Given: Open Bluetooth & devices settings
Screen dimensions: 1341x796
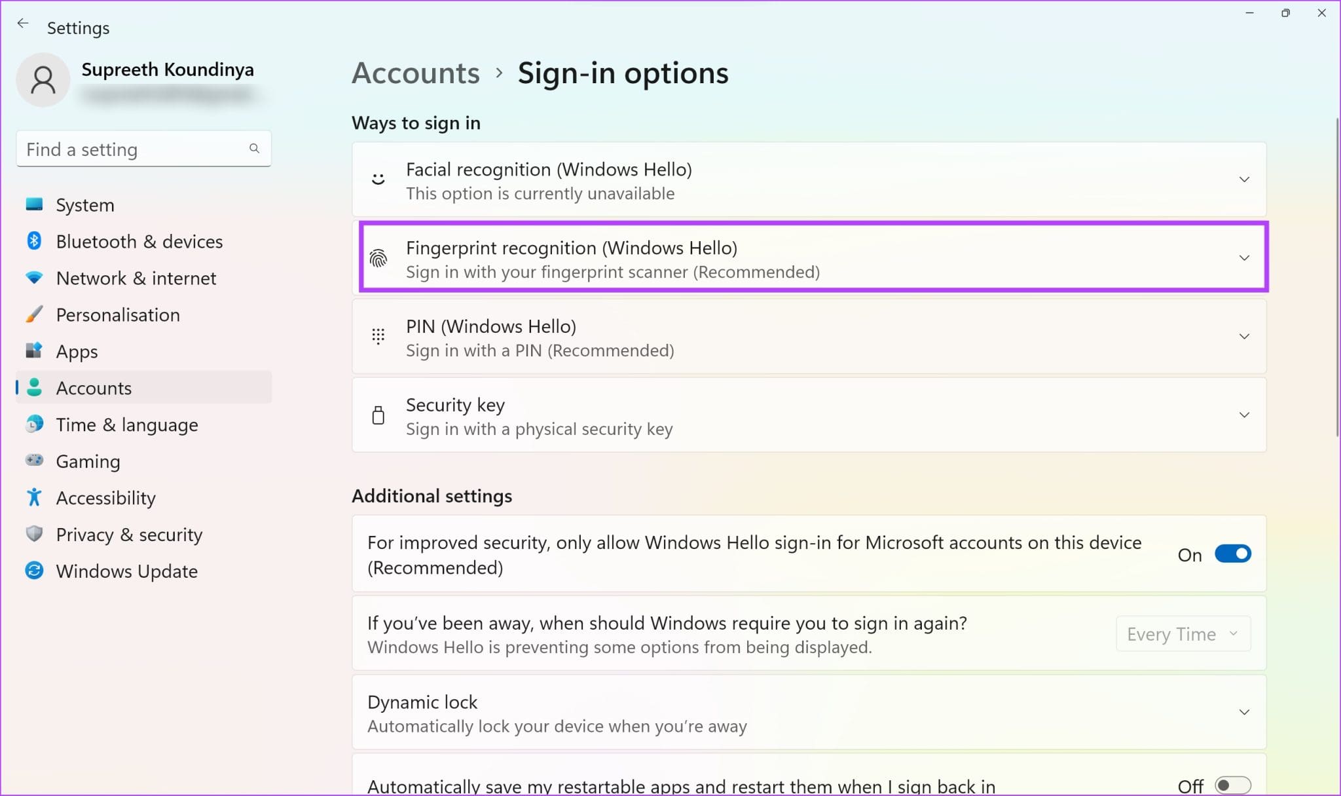Looking at the screenshot, I should tap(35, 241).
